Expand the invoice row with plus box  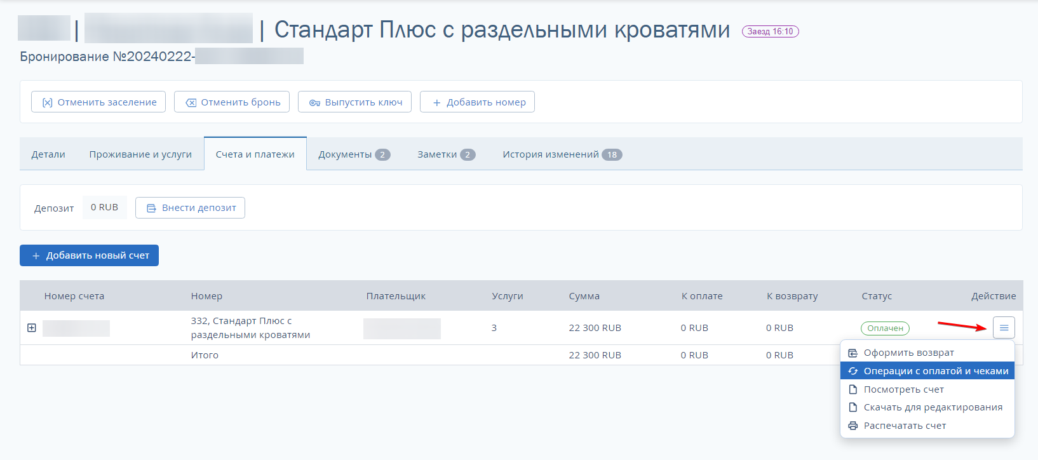coord(32,328)
